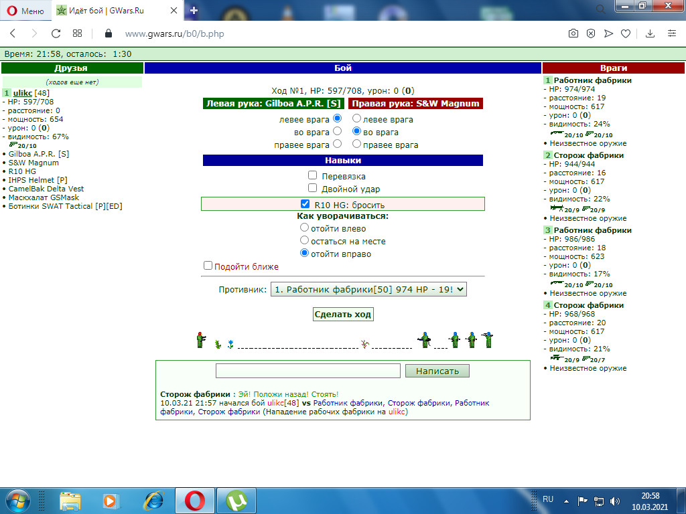This screenshot has width=686, height=514.
Task: Select left hand 'во врага' option
Action: (338, 131)
